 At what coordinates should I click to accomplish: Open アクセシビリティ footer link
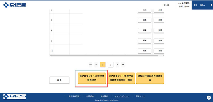tap(122, 96)
